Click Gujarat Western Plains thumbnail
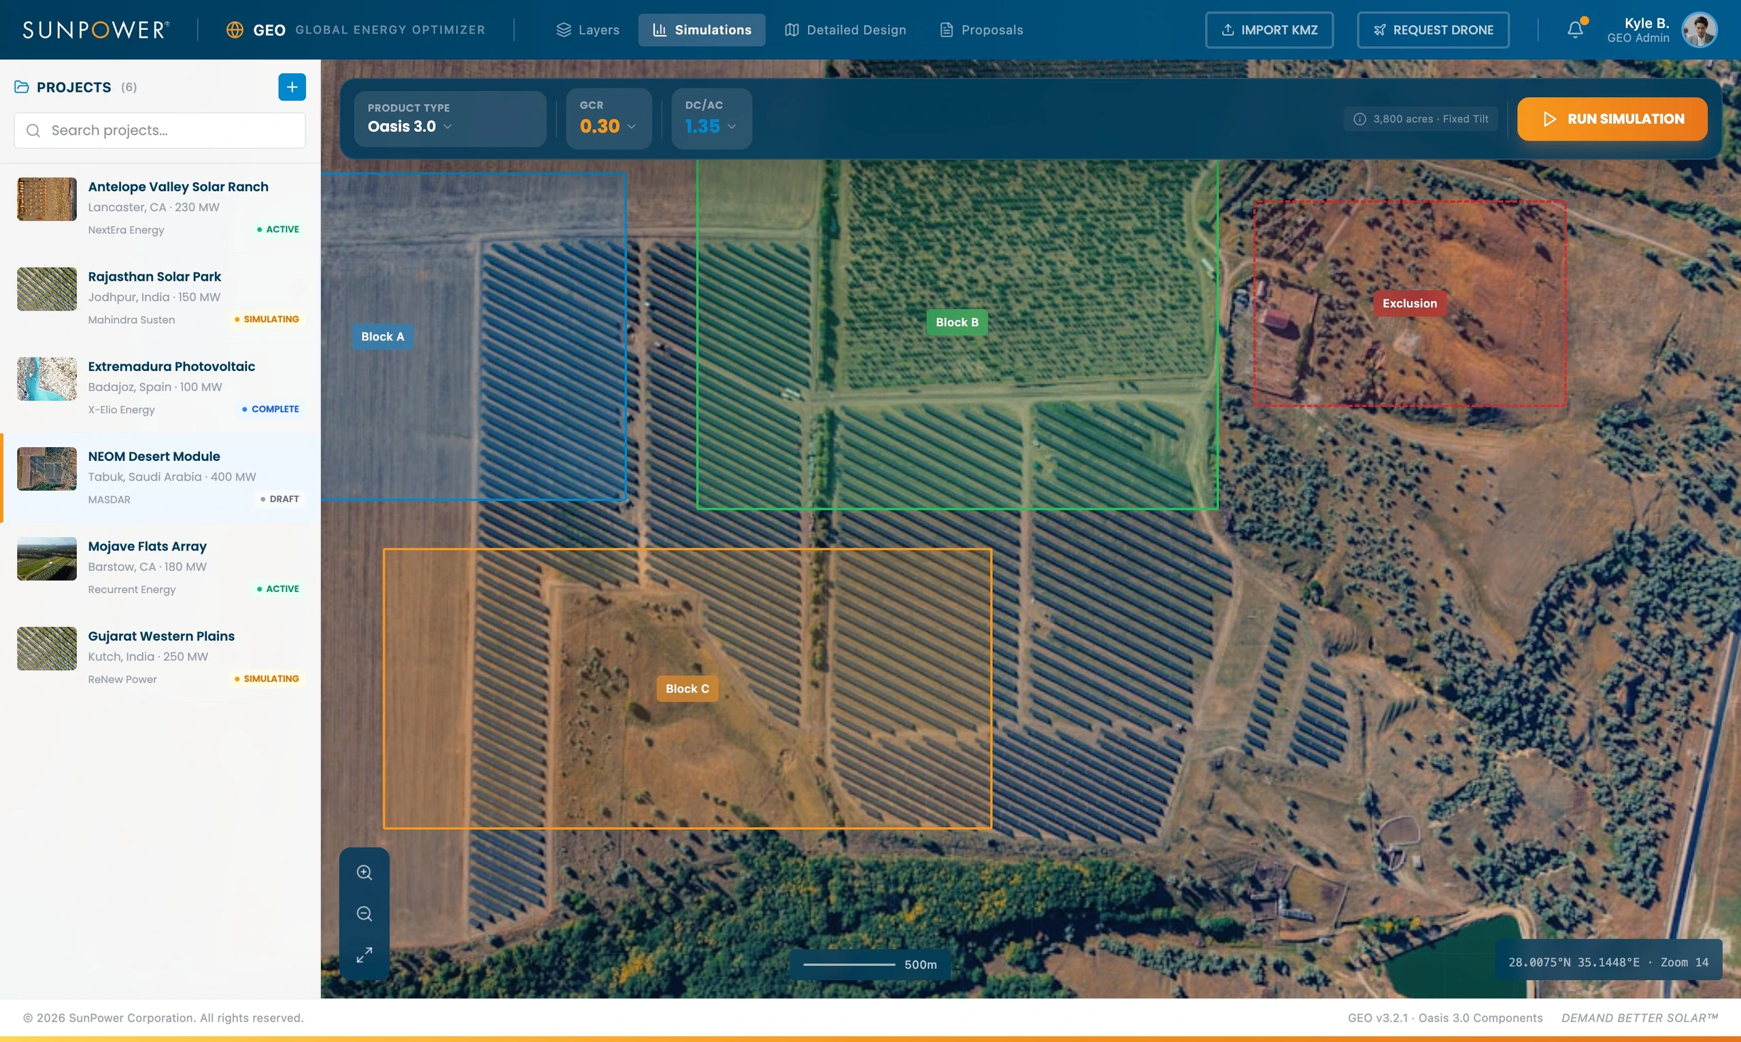Screen dimensions: 1741x1042 (47, 649)
